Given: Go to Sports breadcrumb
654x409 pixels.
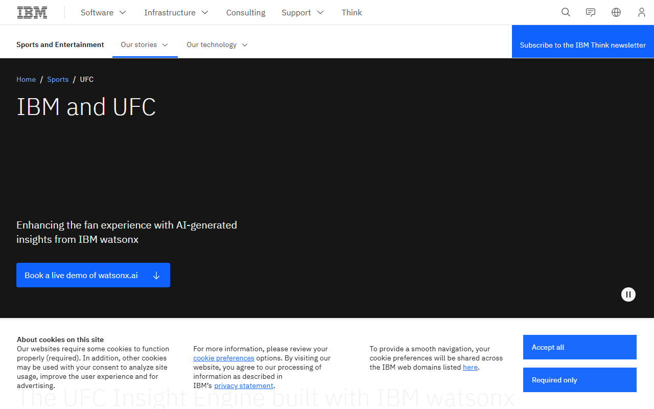Looking at the screenshot, I should pos(58,79).
